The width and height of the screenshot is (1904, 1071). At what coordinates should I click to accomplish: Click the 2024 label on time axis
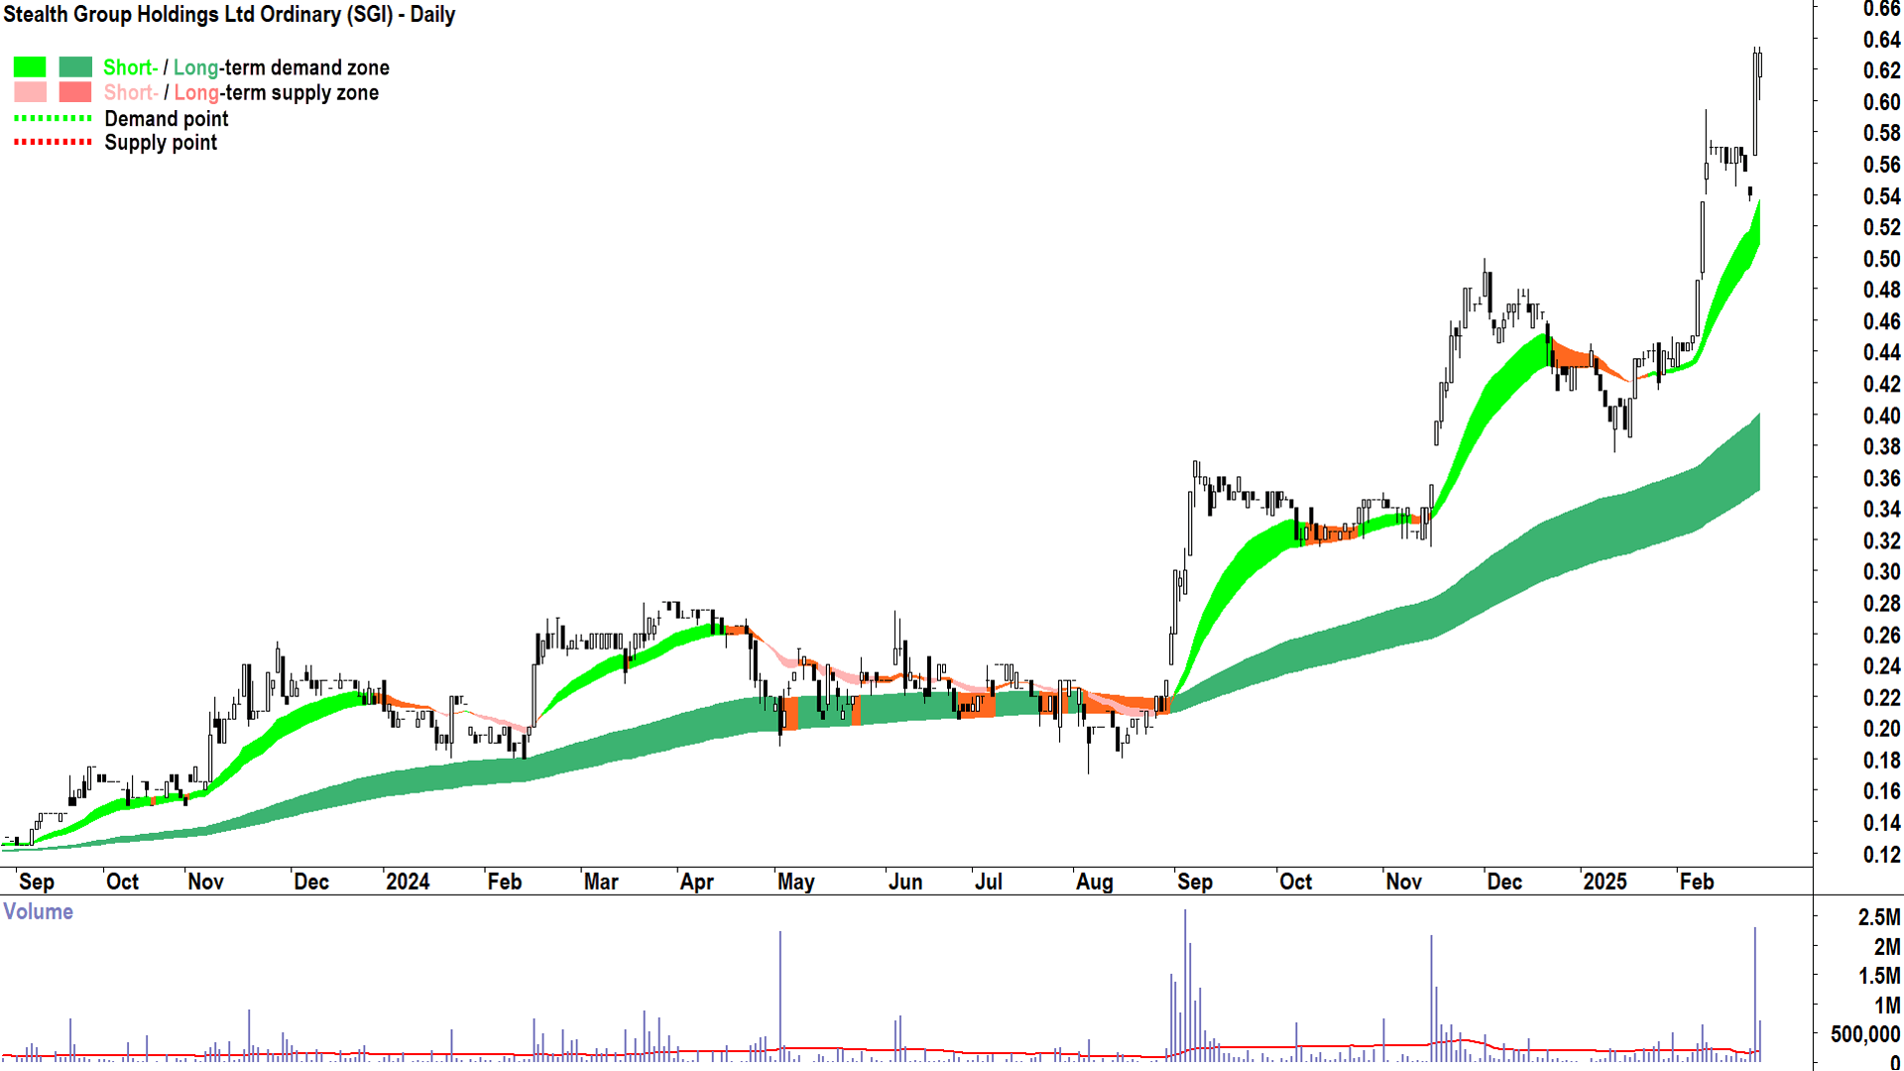pos(408,882)
